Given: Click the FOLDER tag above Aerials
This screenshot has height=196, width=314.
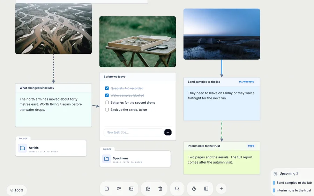Looking at the screenshot, I should (23, 138).
